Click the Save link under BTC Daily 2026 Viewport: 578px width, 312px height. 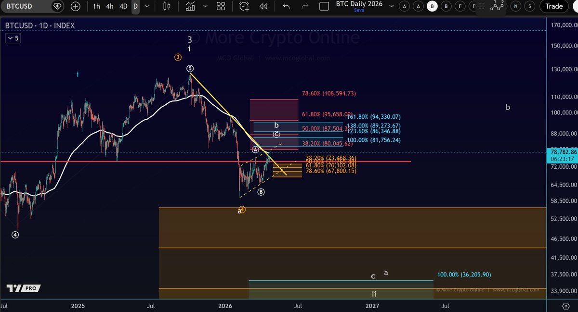tap(359, 10)
